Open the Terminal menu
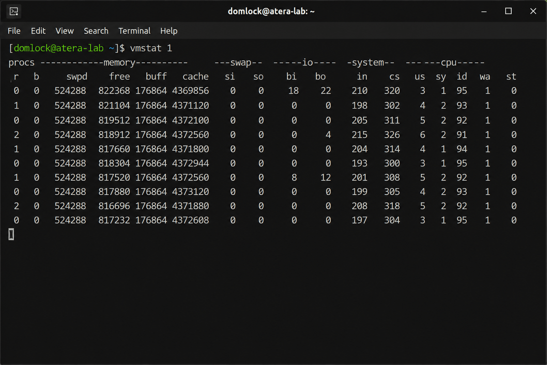Viewport: 547px width, 365px height. tap(134, 31)
